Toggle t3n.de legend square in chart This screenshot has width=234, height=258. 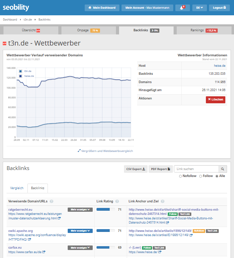(x=20, y=71)
